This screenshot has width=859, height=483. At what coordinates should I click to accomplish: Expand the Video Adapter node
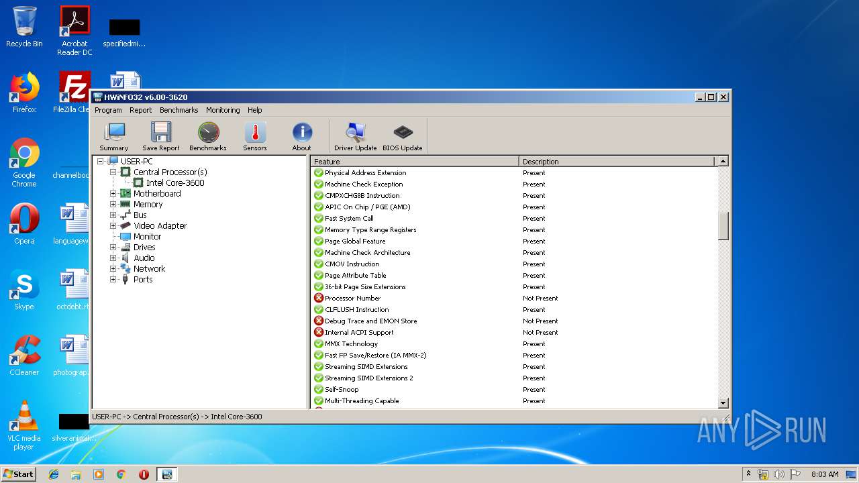pos(113,226)
